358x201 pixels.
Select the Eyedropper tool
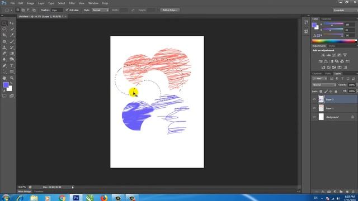tap(12, 35)
